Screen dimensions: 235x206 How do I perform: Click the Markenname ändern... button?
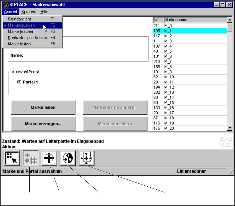[x=115, y=107]
